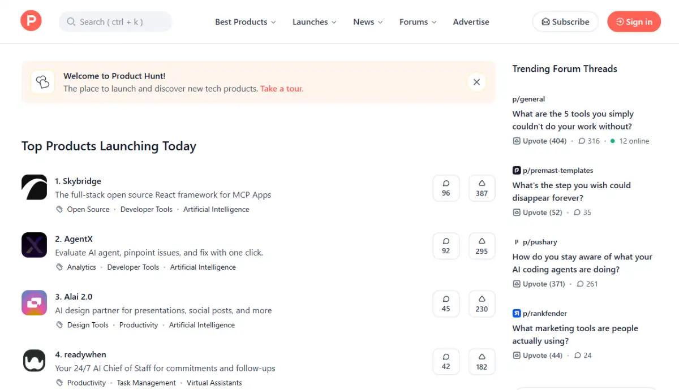679x390 pixels.
Task: Open the marketing tools people use thread
Action: pos(575,334)
